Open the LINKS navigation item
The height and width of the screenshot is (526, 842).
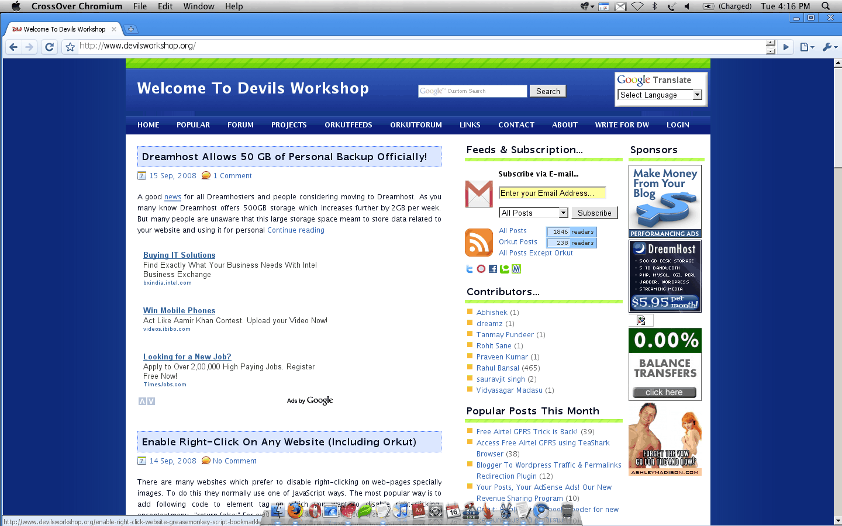[x=470, y=125]
